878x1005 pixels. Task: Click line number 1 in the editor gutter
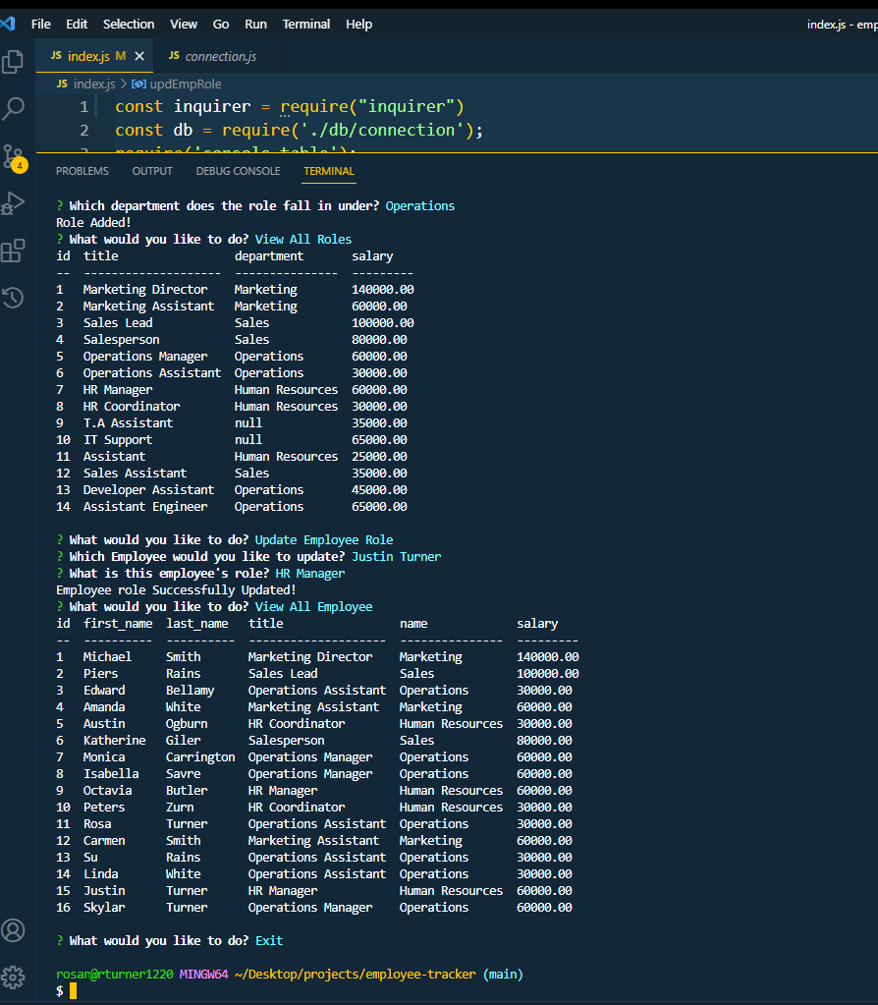(83, 106)
